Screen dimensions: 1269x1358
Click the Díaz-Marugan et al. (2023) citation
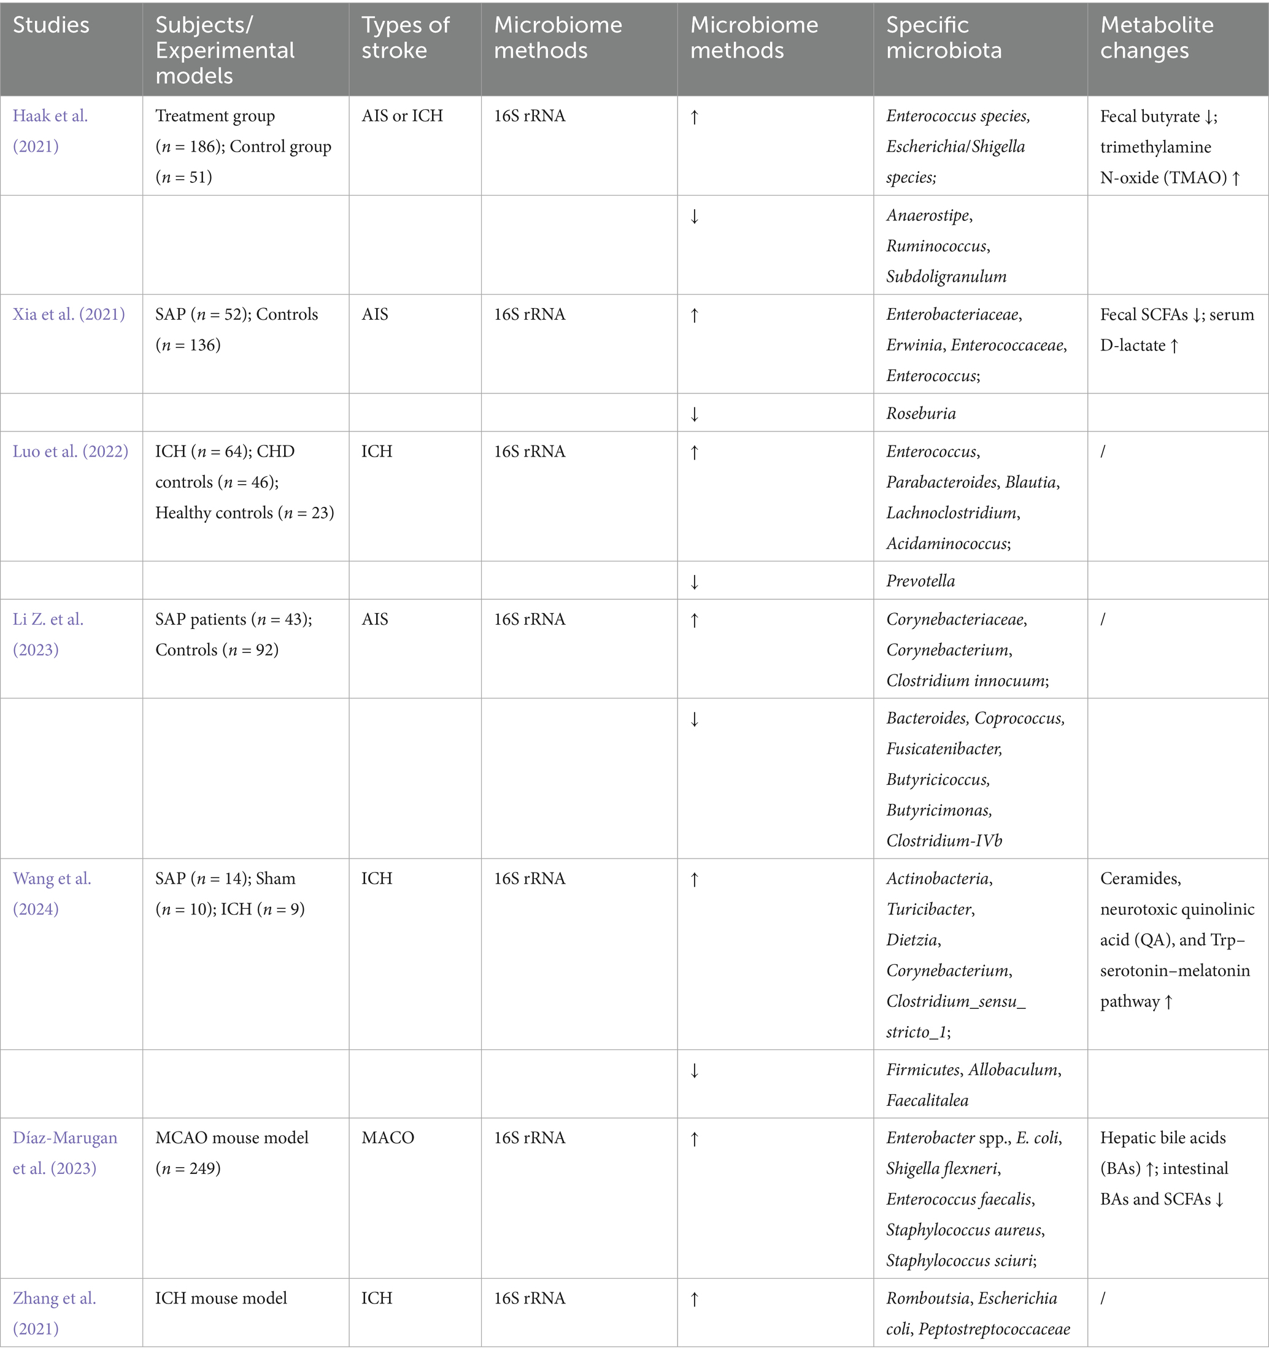[x=64, y=1153]
